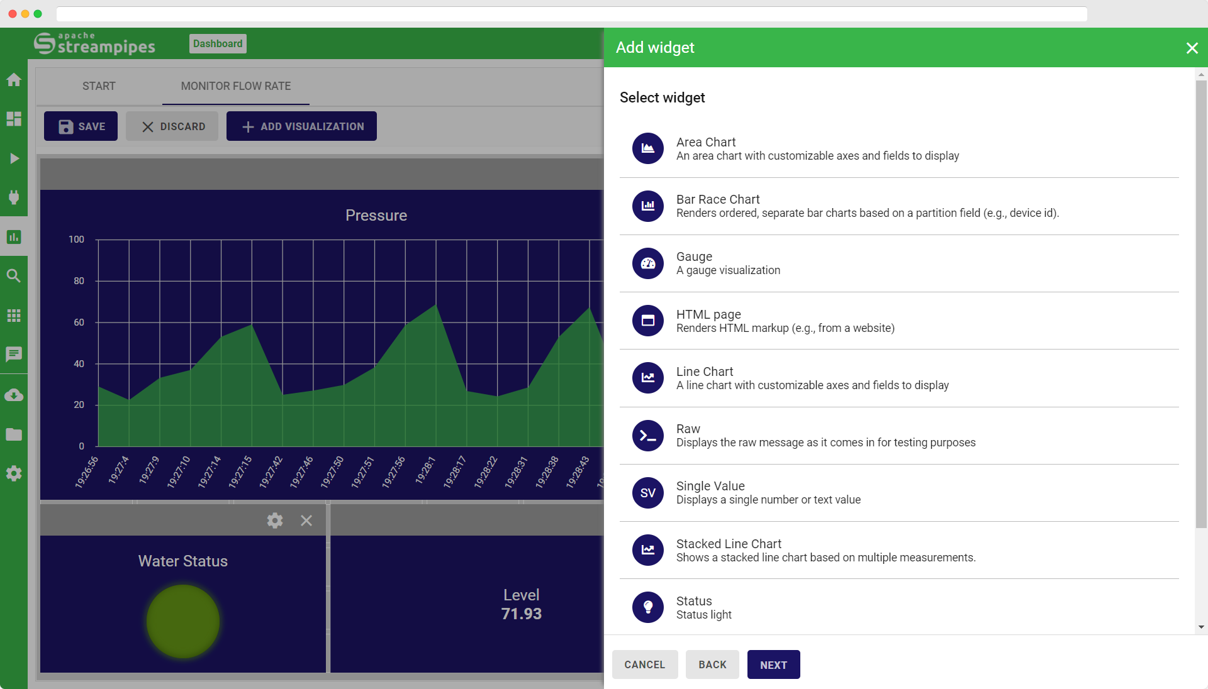Choose the Bar Race Chart icon
Image resolution: width=1208 pixels, height=689 pixels.
click(x=647, y=206)
